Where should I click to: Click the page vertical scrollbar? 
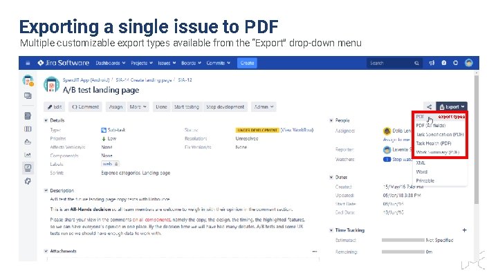pyautogui.click(x=476, y=138)
